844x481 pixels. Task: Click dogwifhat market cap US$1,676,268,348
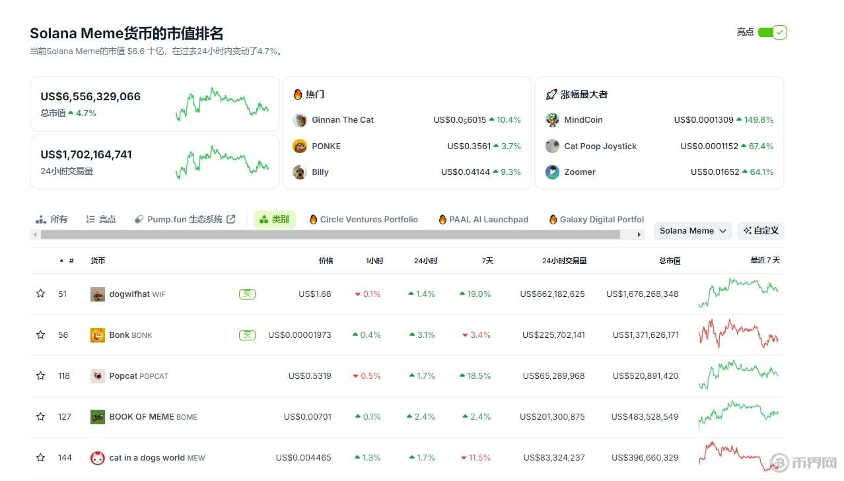(642, 294)
